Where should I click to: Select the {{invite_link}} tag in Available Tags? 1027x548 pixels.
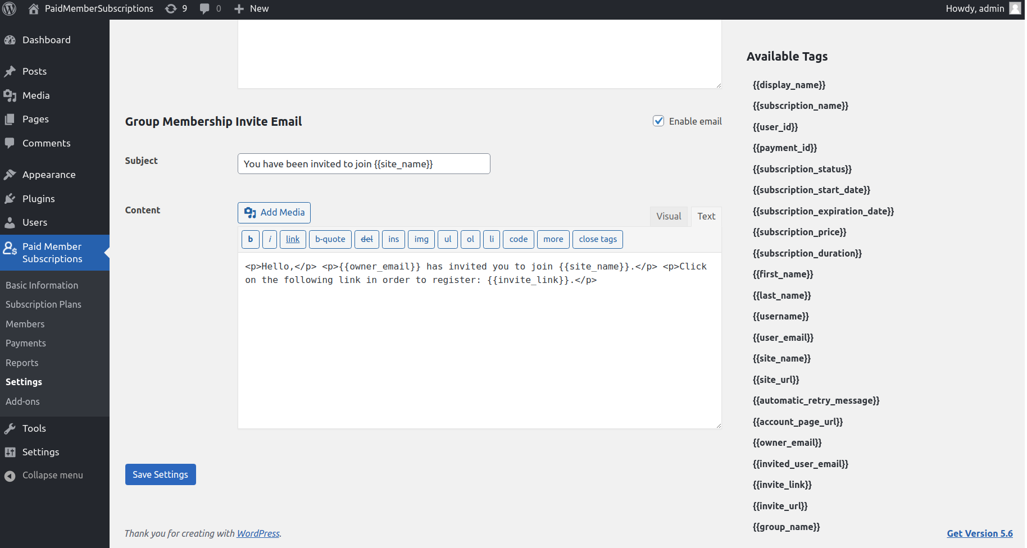pyautogui.click(x=782, y=485)
